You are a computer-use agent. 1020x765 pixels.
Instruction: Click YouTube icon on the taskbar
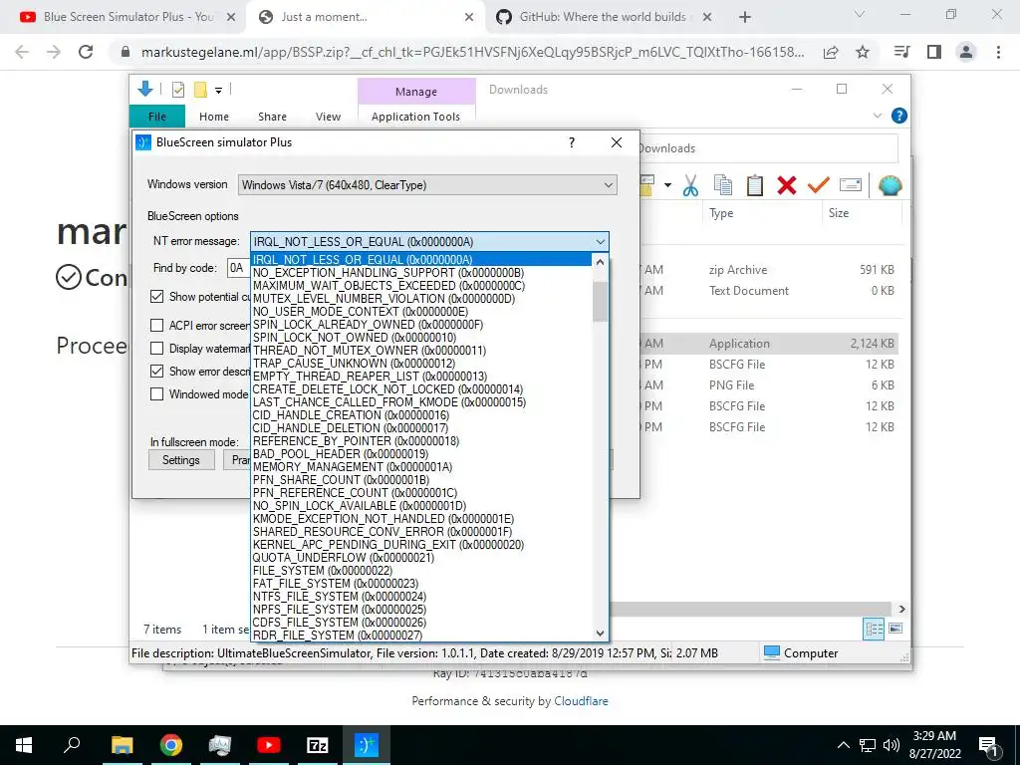point(269,745)
